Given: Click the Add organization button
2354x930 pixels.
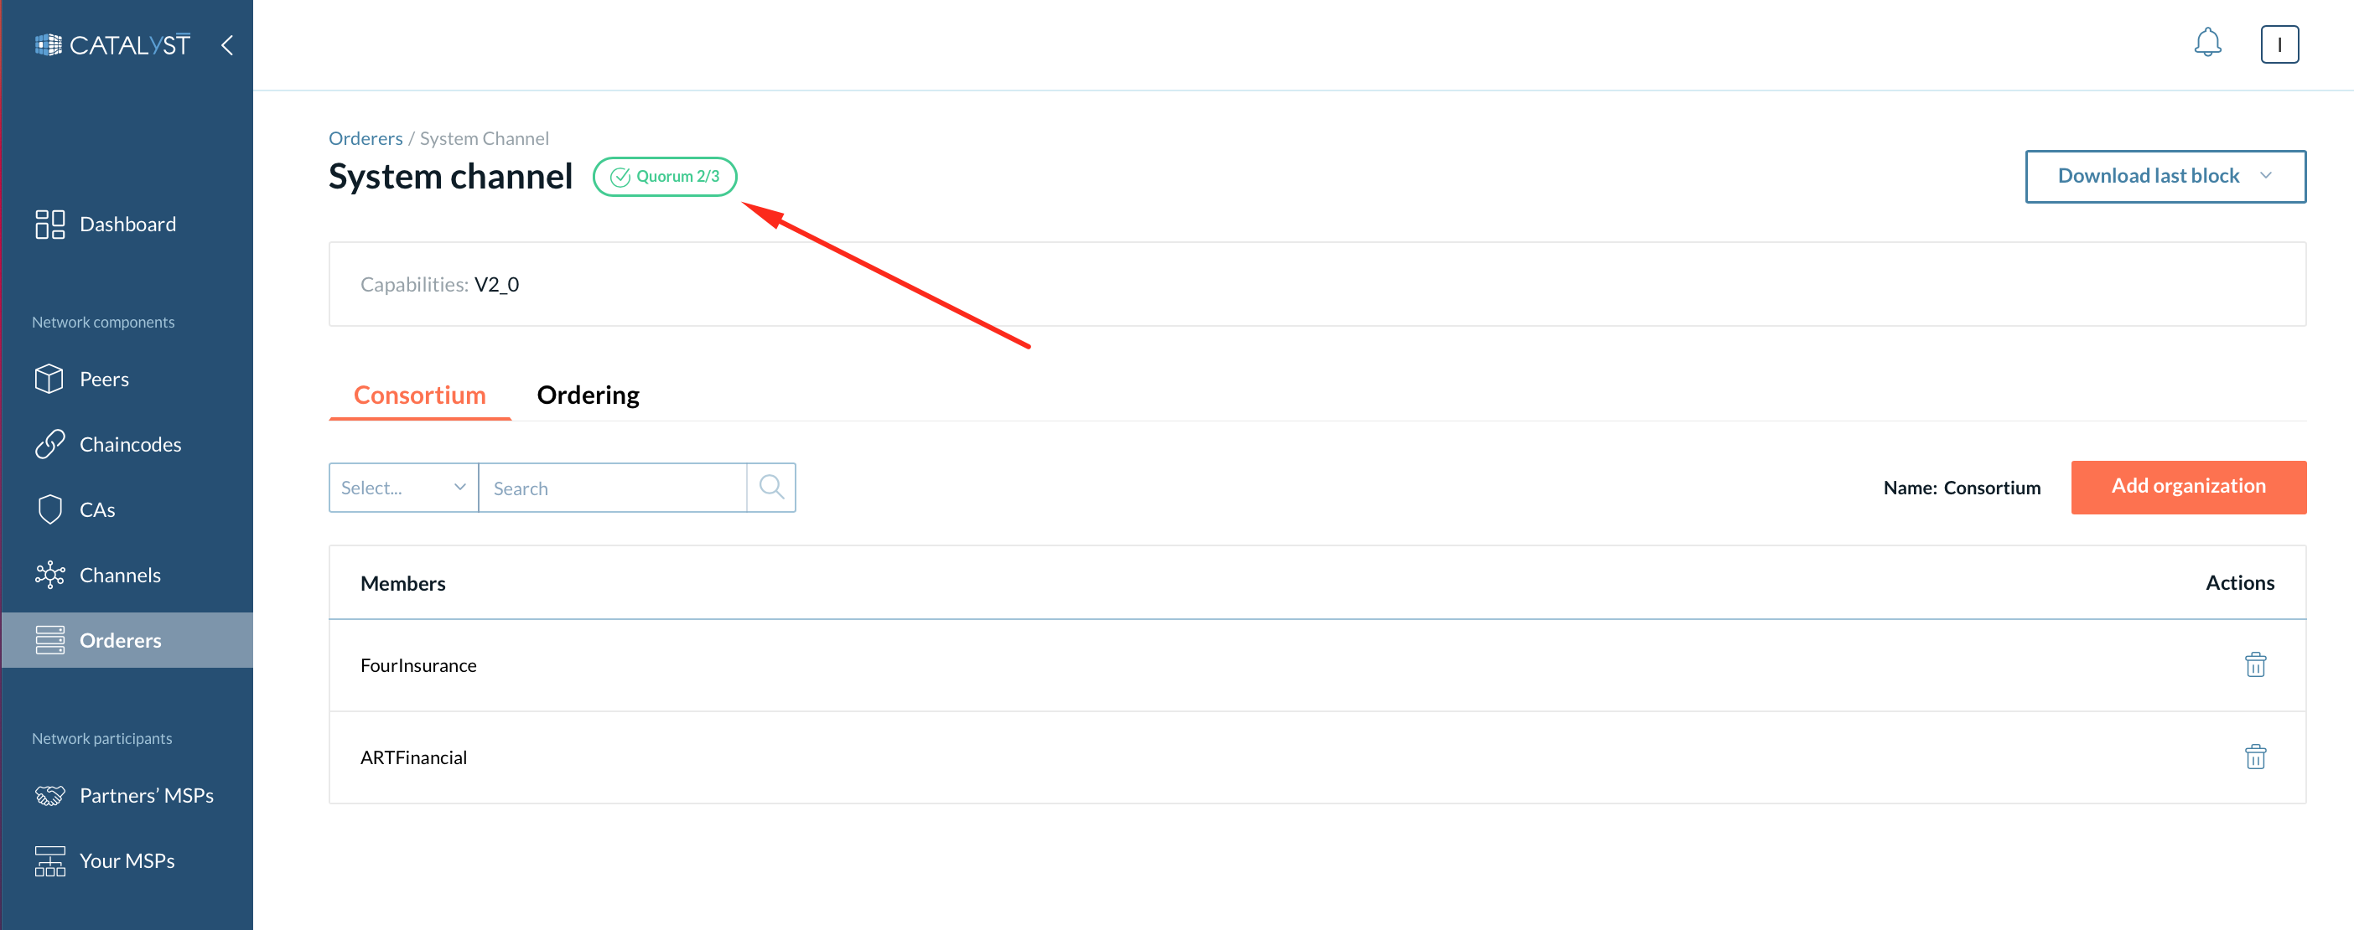Looking at the screenshot, I should [x=2187, y=488].
